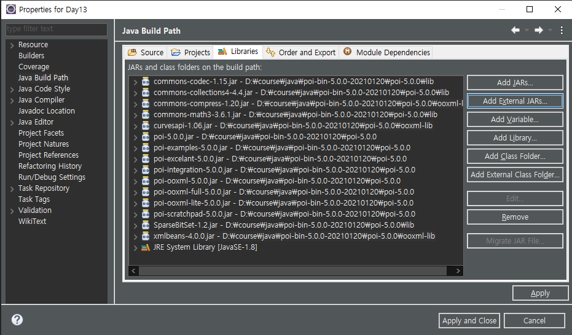Open the forward history dropdown arrow
572x335 pixels.
pos(550,30)
